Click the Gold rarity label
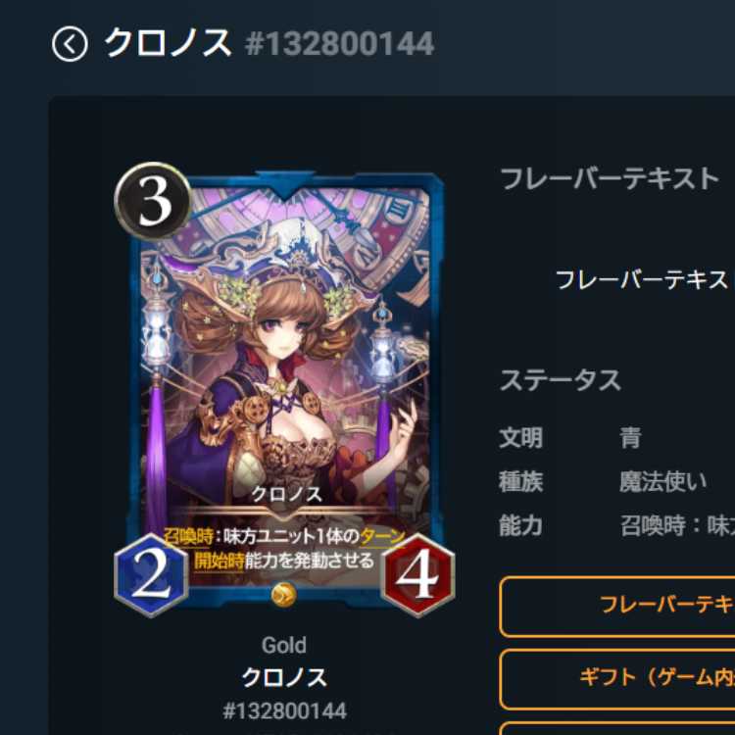Image resolution: width=735 pixels, height=735 pixels. point(284,646)
